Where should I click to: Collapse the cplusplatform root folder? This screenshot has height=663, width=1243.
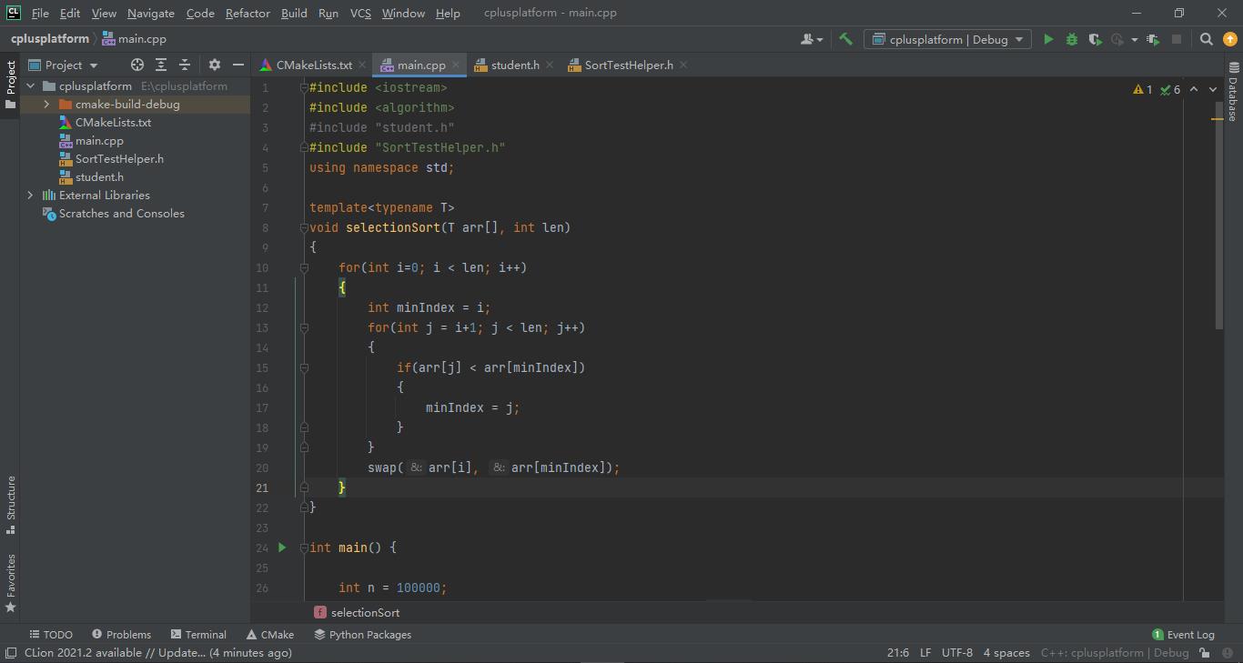pyautogui.click(x=30, y=85)
